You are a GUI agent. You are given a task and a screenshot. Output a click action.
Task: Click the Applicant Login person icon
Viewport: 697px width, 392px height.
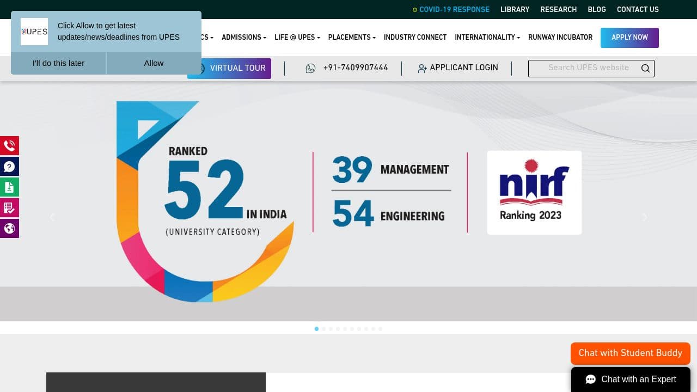click(x=423, y=68)
